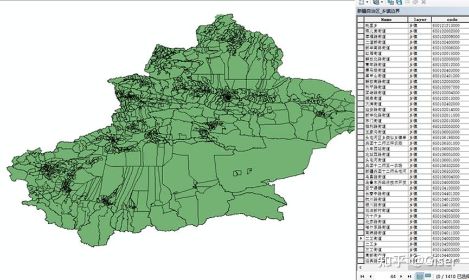This screenshot has width=469, height=280.
Task: Show selected records view button
Action: point(428,276)
